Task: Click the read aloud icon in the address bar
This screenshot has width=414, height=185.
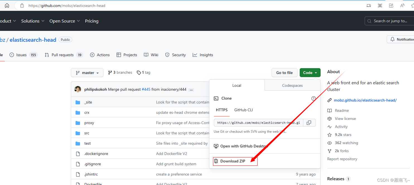Action: click(x=402, y=6)
